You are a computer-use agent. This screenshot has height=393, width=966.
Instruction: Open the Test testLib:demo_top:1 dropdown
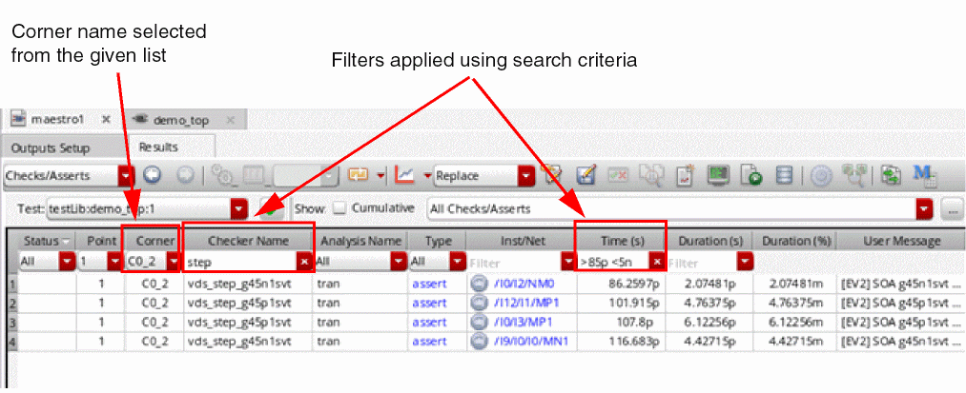tap(238, 209)
